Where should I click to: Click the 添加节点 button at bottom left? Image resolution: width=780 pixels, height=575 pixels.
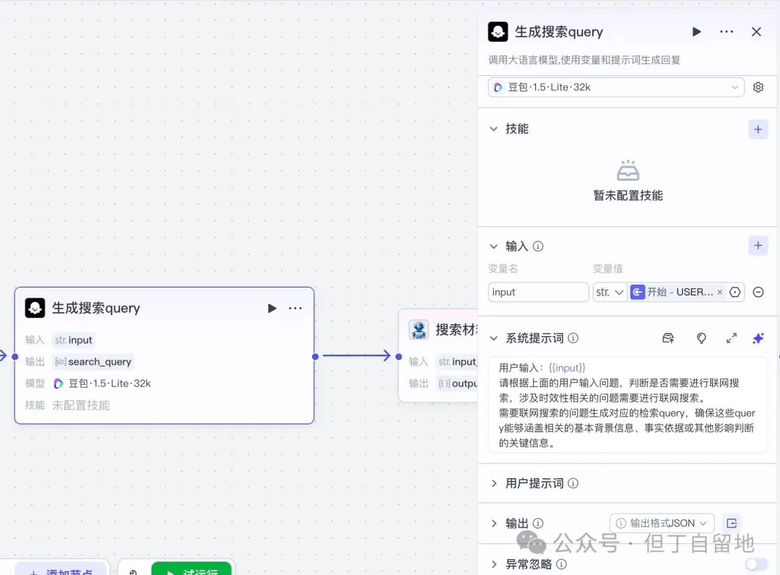coord(61,571)
